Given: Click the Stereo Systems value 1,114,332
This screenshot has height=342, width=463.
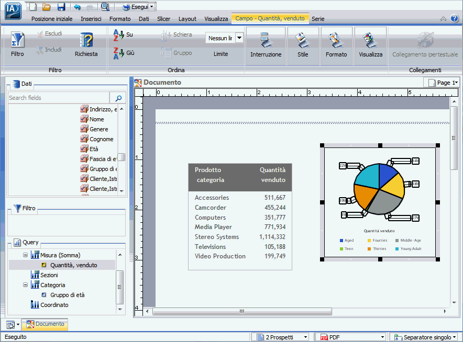Looking at the screenshot, I should 272,237.
